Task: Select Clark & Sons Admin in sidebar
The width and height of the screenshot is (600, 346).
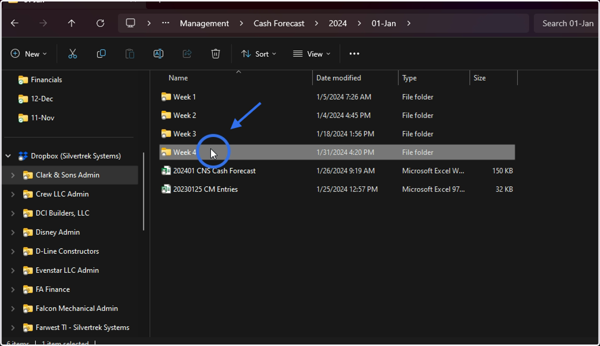Action: pos(67,175)
